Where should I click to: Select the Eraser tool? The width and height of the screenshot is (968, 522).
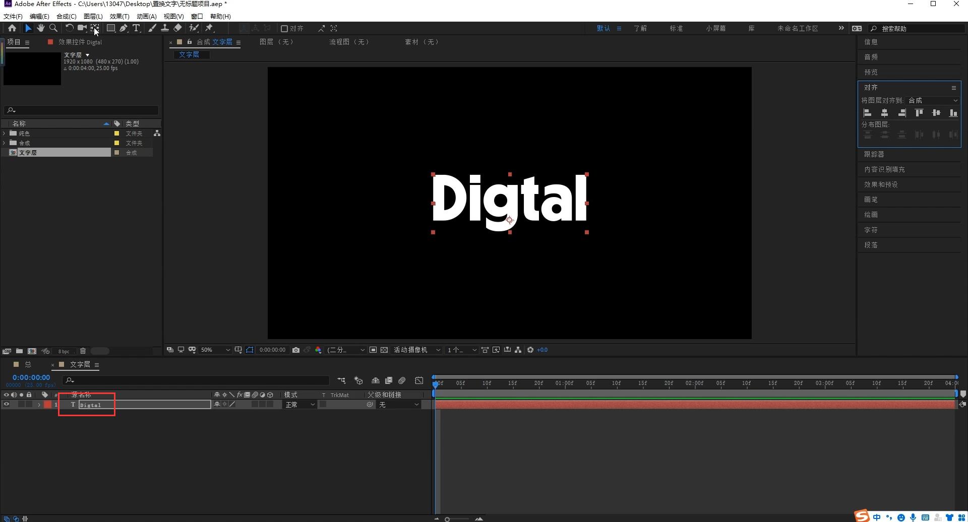[x=177, y=28]
